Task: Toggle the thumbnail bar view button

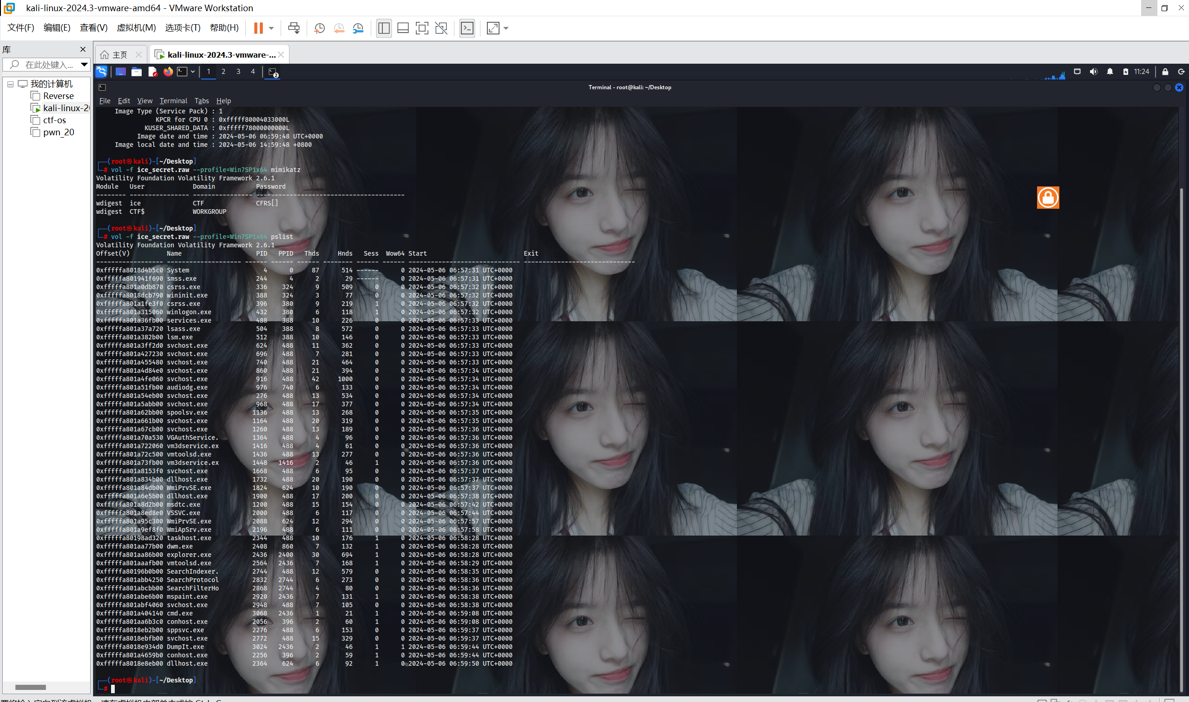Action: [403, 28]
